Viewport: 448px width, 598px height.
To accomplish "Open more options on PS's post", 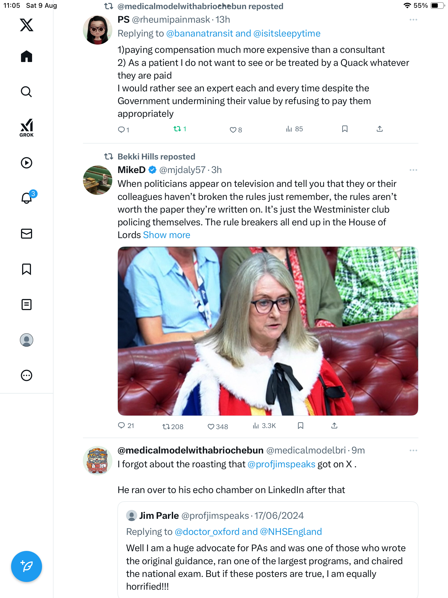I will (x=413, y=20).
